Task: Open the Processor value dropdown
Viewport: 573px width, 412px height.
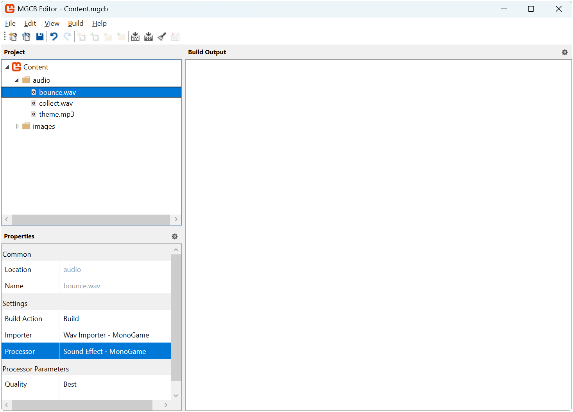Action: tap(115, 352)
